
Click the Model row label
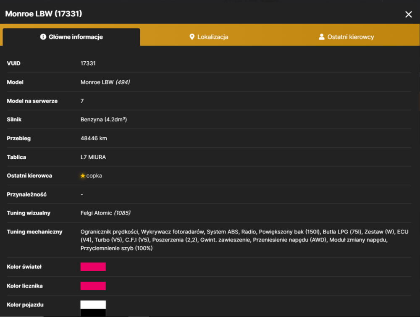click(x=15, y=82)
